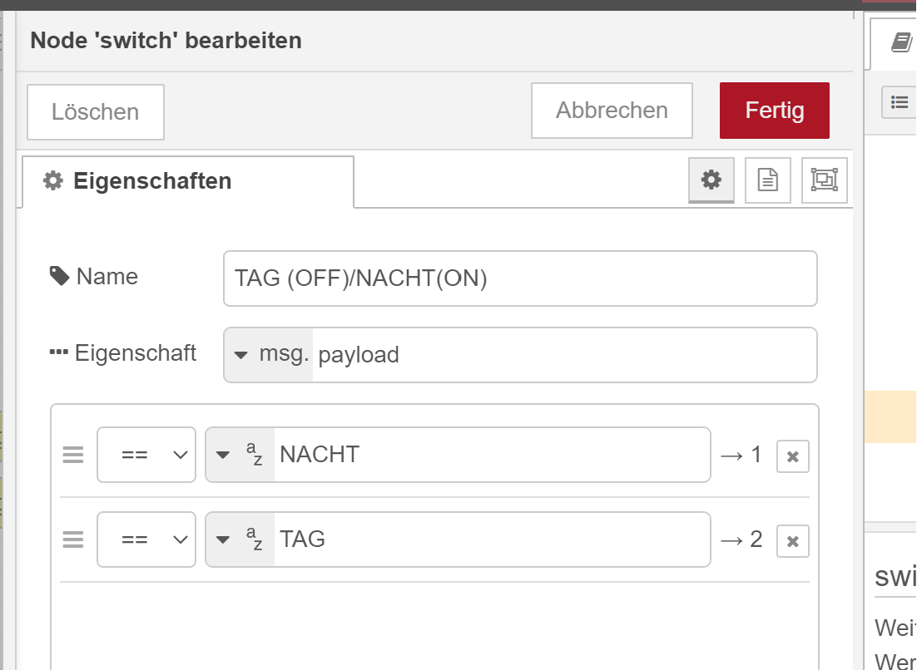This screenshot has height=670, width=917.
Task: Click the Löschen button
Action: 96,112
